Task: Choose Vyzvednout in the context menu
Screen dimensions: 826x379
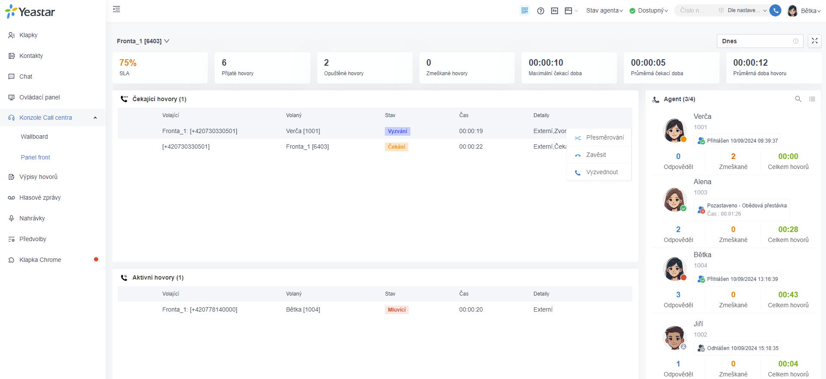Action: (599, 172)
